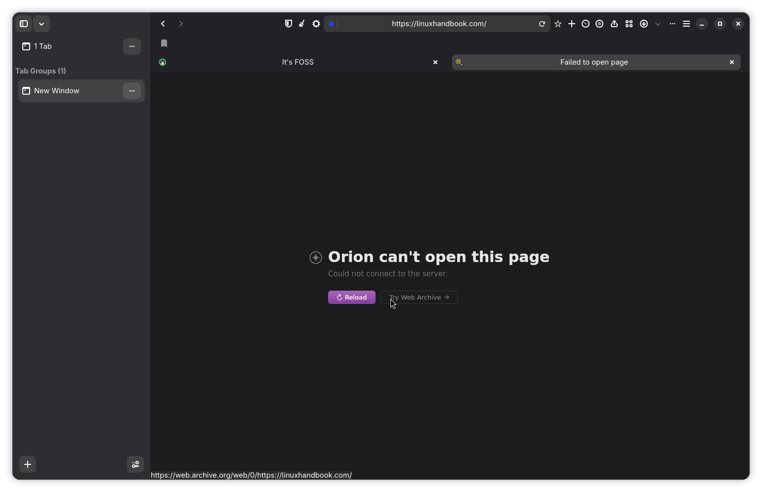Open the hamburger main menu
Viewport: 762px width, 492px height.
[x=686, y=24]
